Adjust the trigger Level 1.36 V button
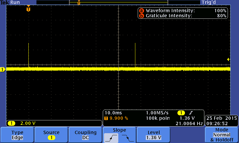Image resolution: width=239 pixels, height=143 pixels. [x=154, y=135]
